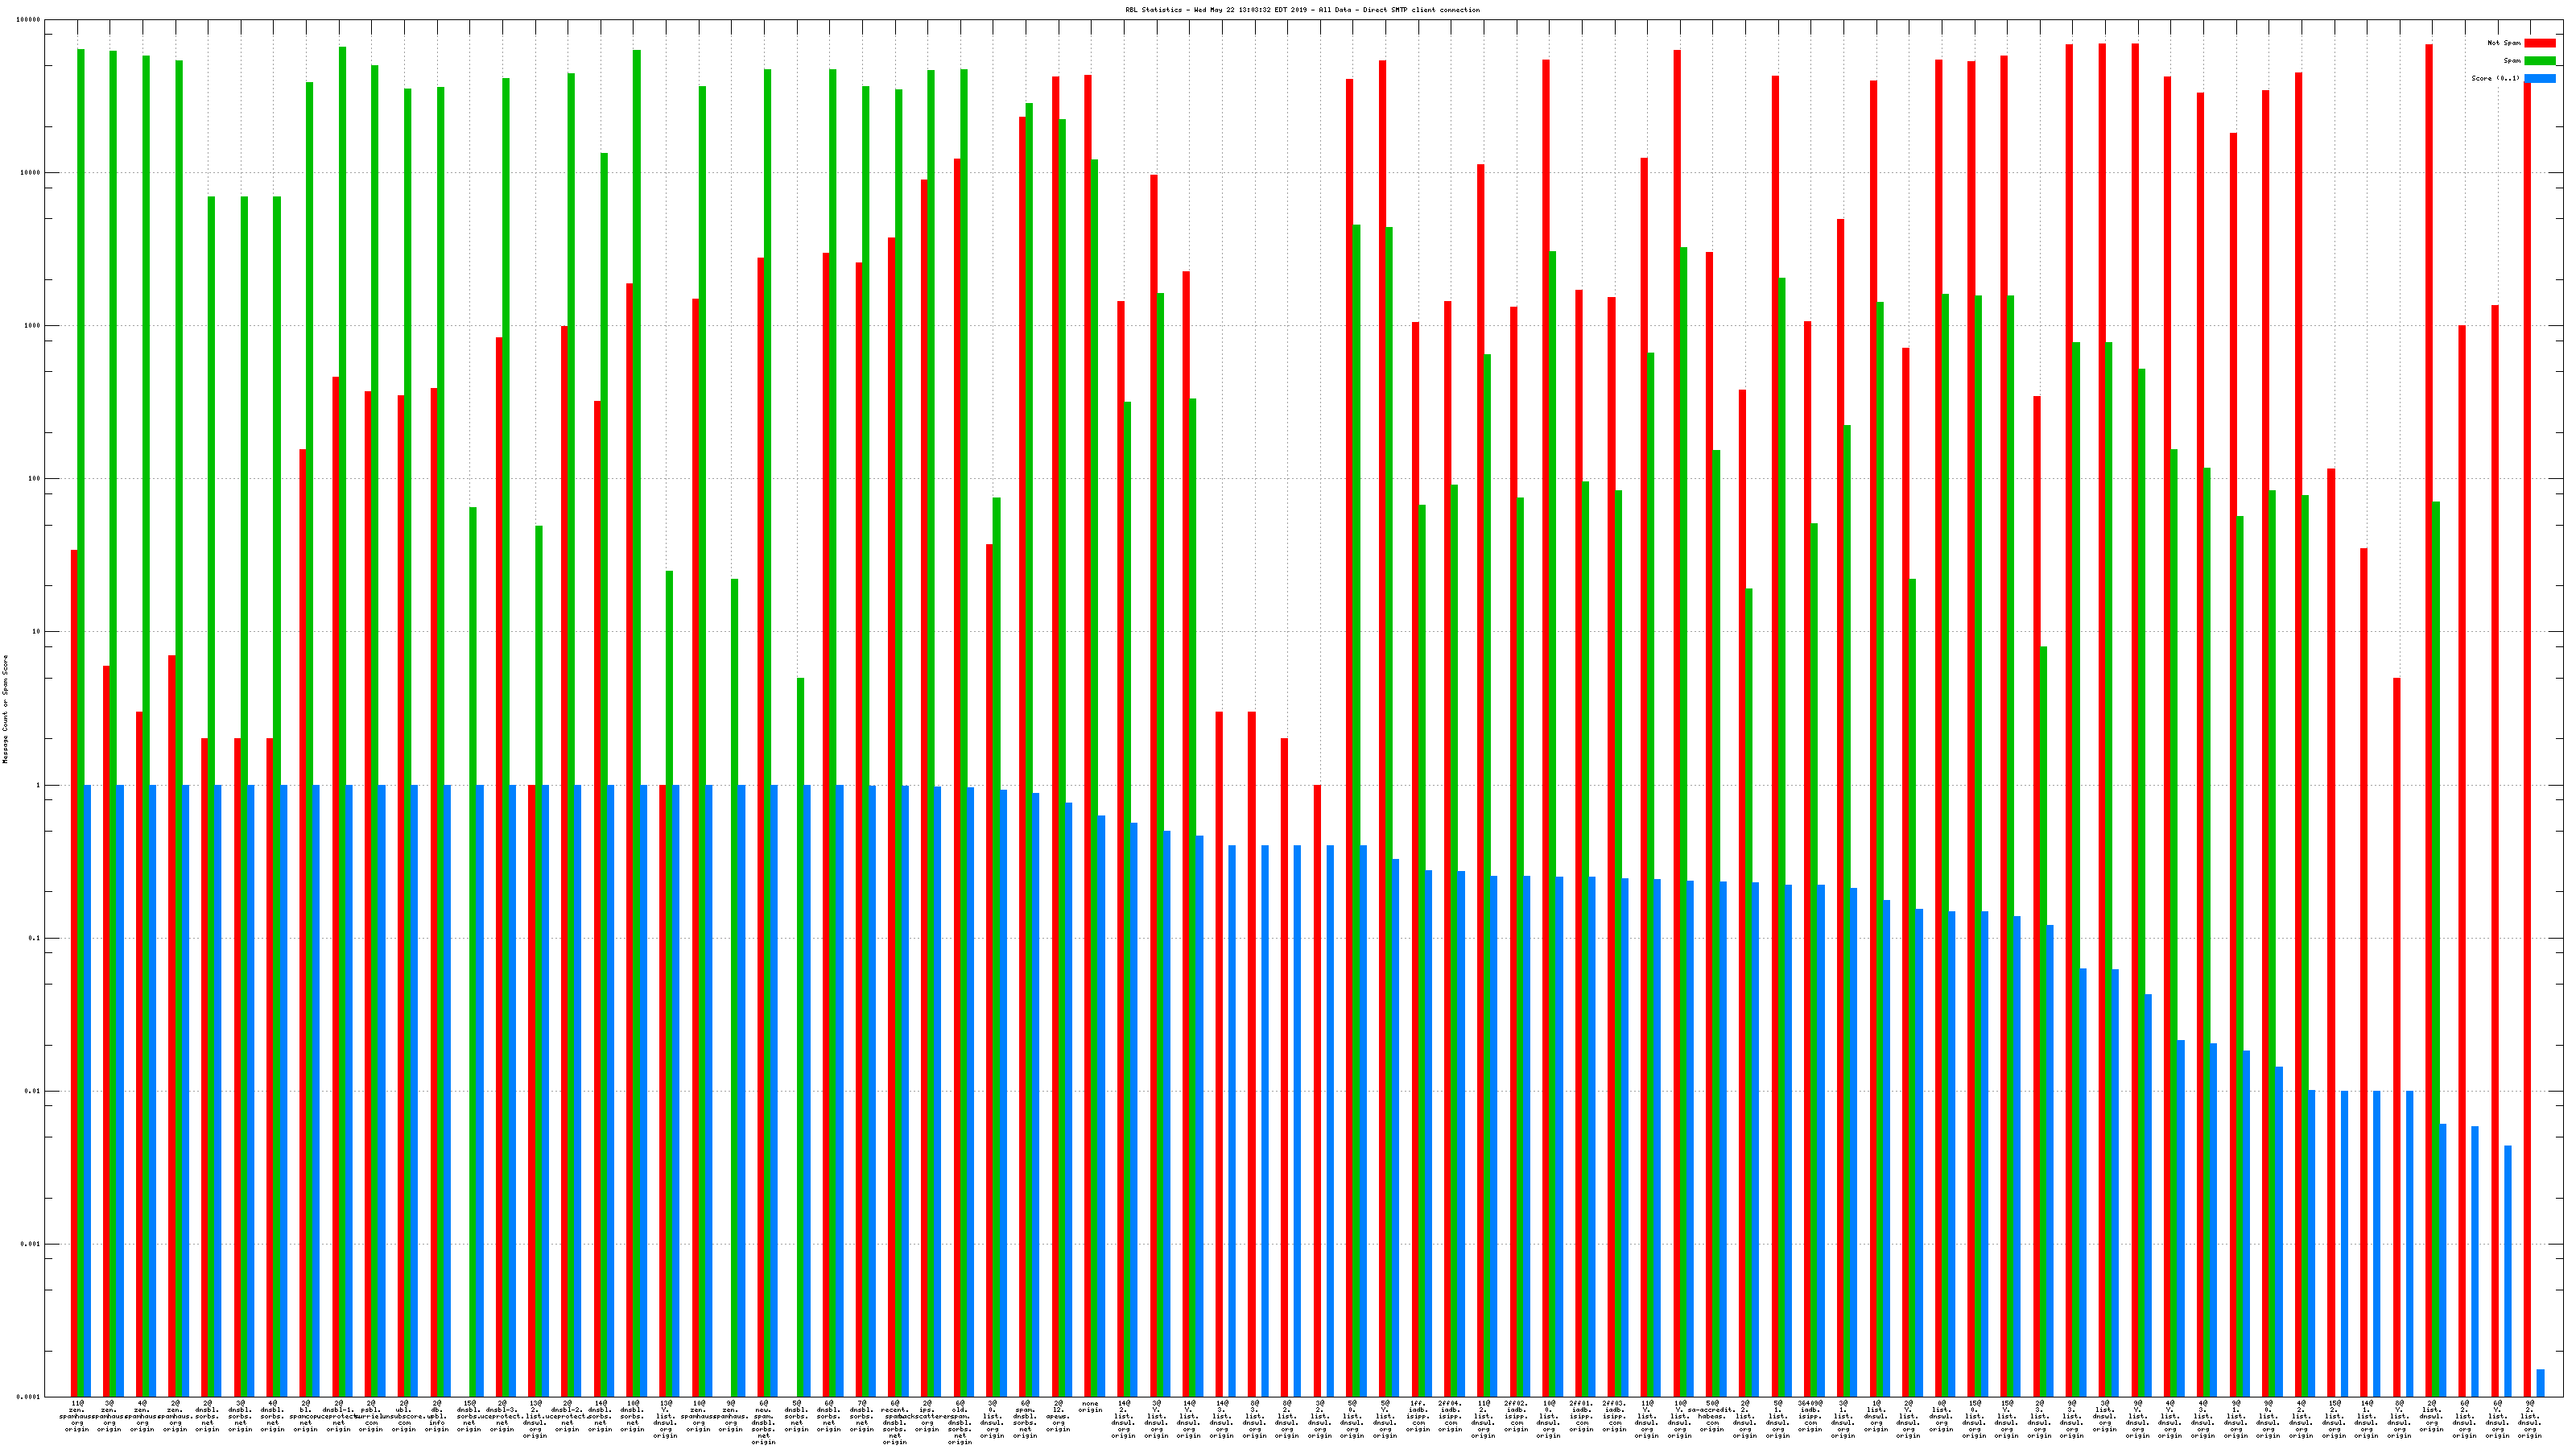Click the 1000 y-axis tick label
The height and width of the screenshot is (1449, 2576).
click(x=32, y=326)
